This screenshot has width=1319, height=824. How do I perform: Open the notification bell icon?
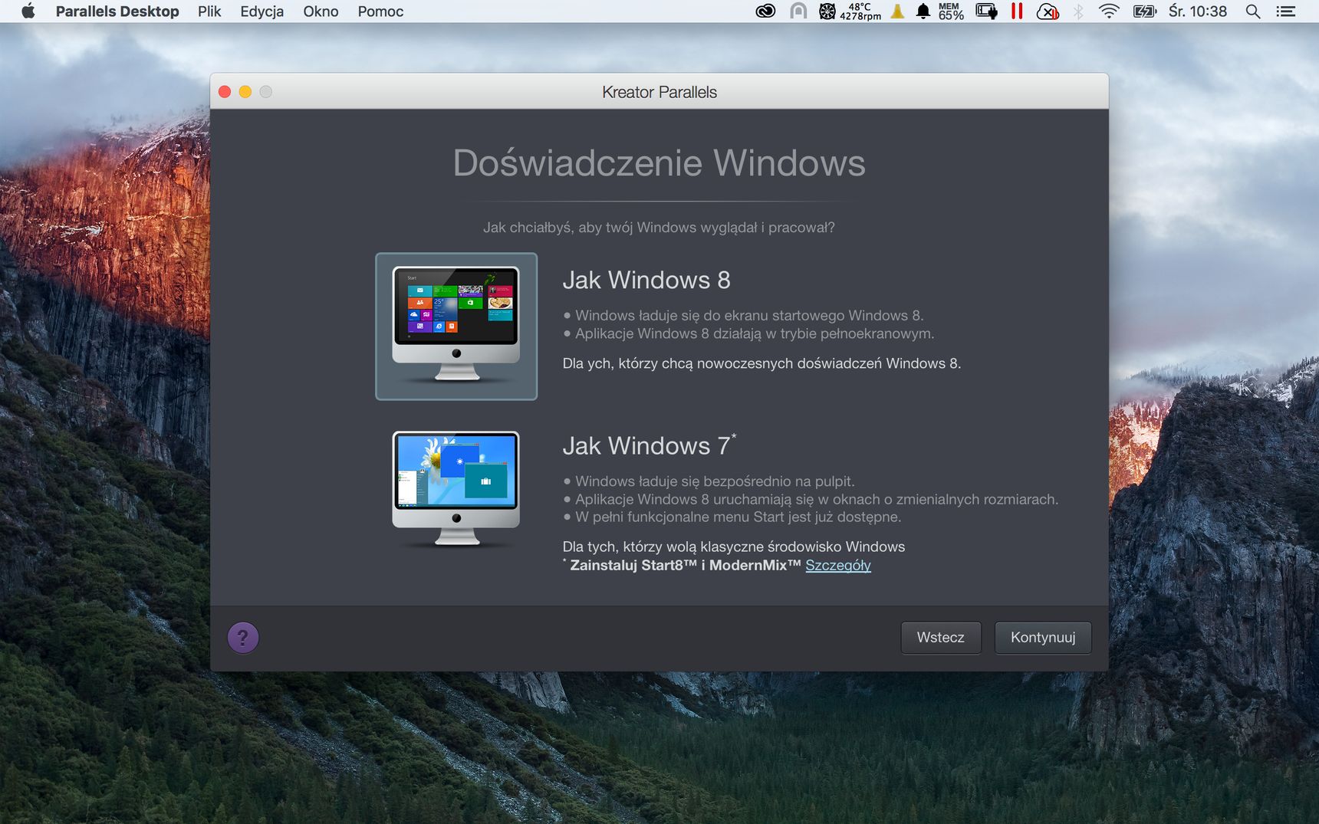pyautogui.click(x=923, y=11)
